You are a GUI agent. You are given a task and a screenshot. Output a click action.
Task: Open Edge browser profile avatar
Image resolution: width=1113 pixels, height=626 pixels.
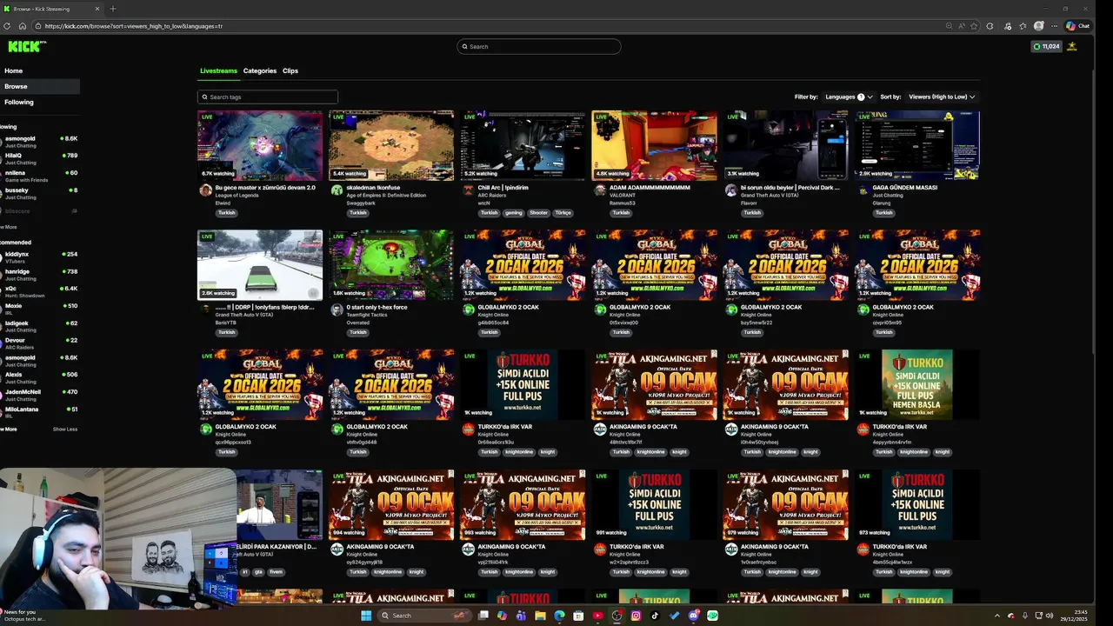click(x=1038, y=26)
